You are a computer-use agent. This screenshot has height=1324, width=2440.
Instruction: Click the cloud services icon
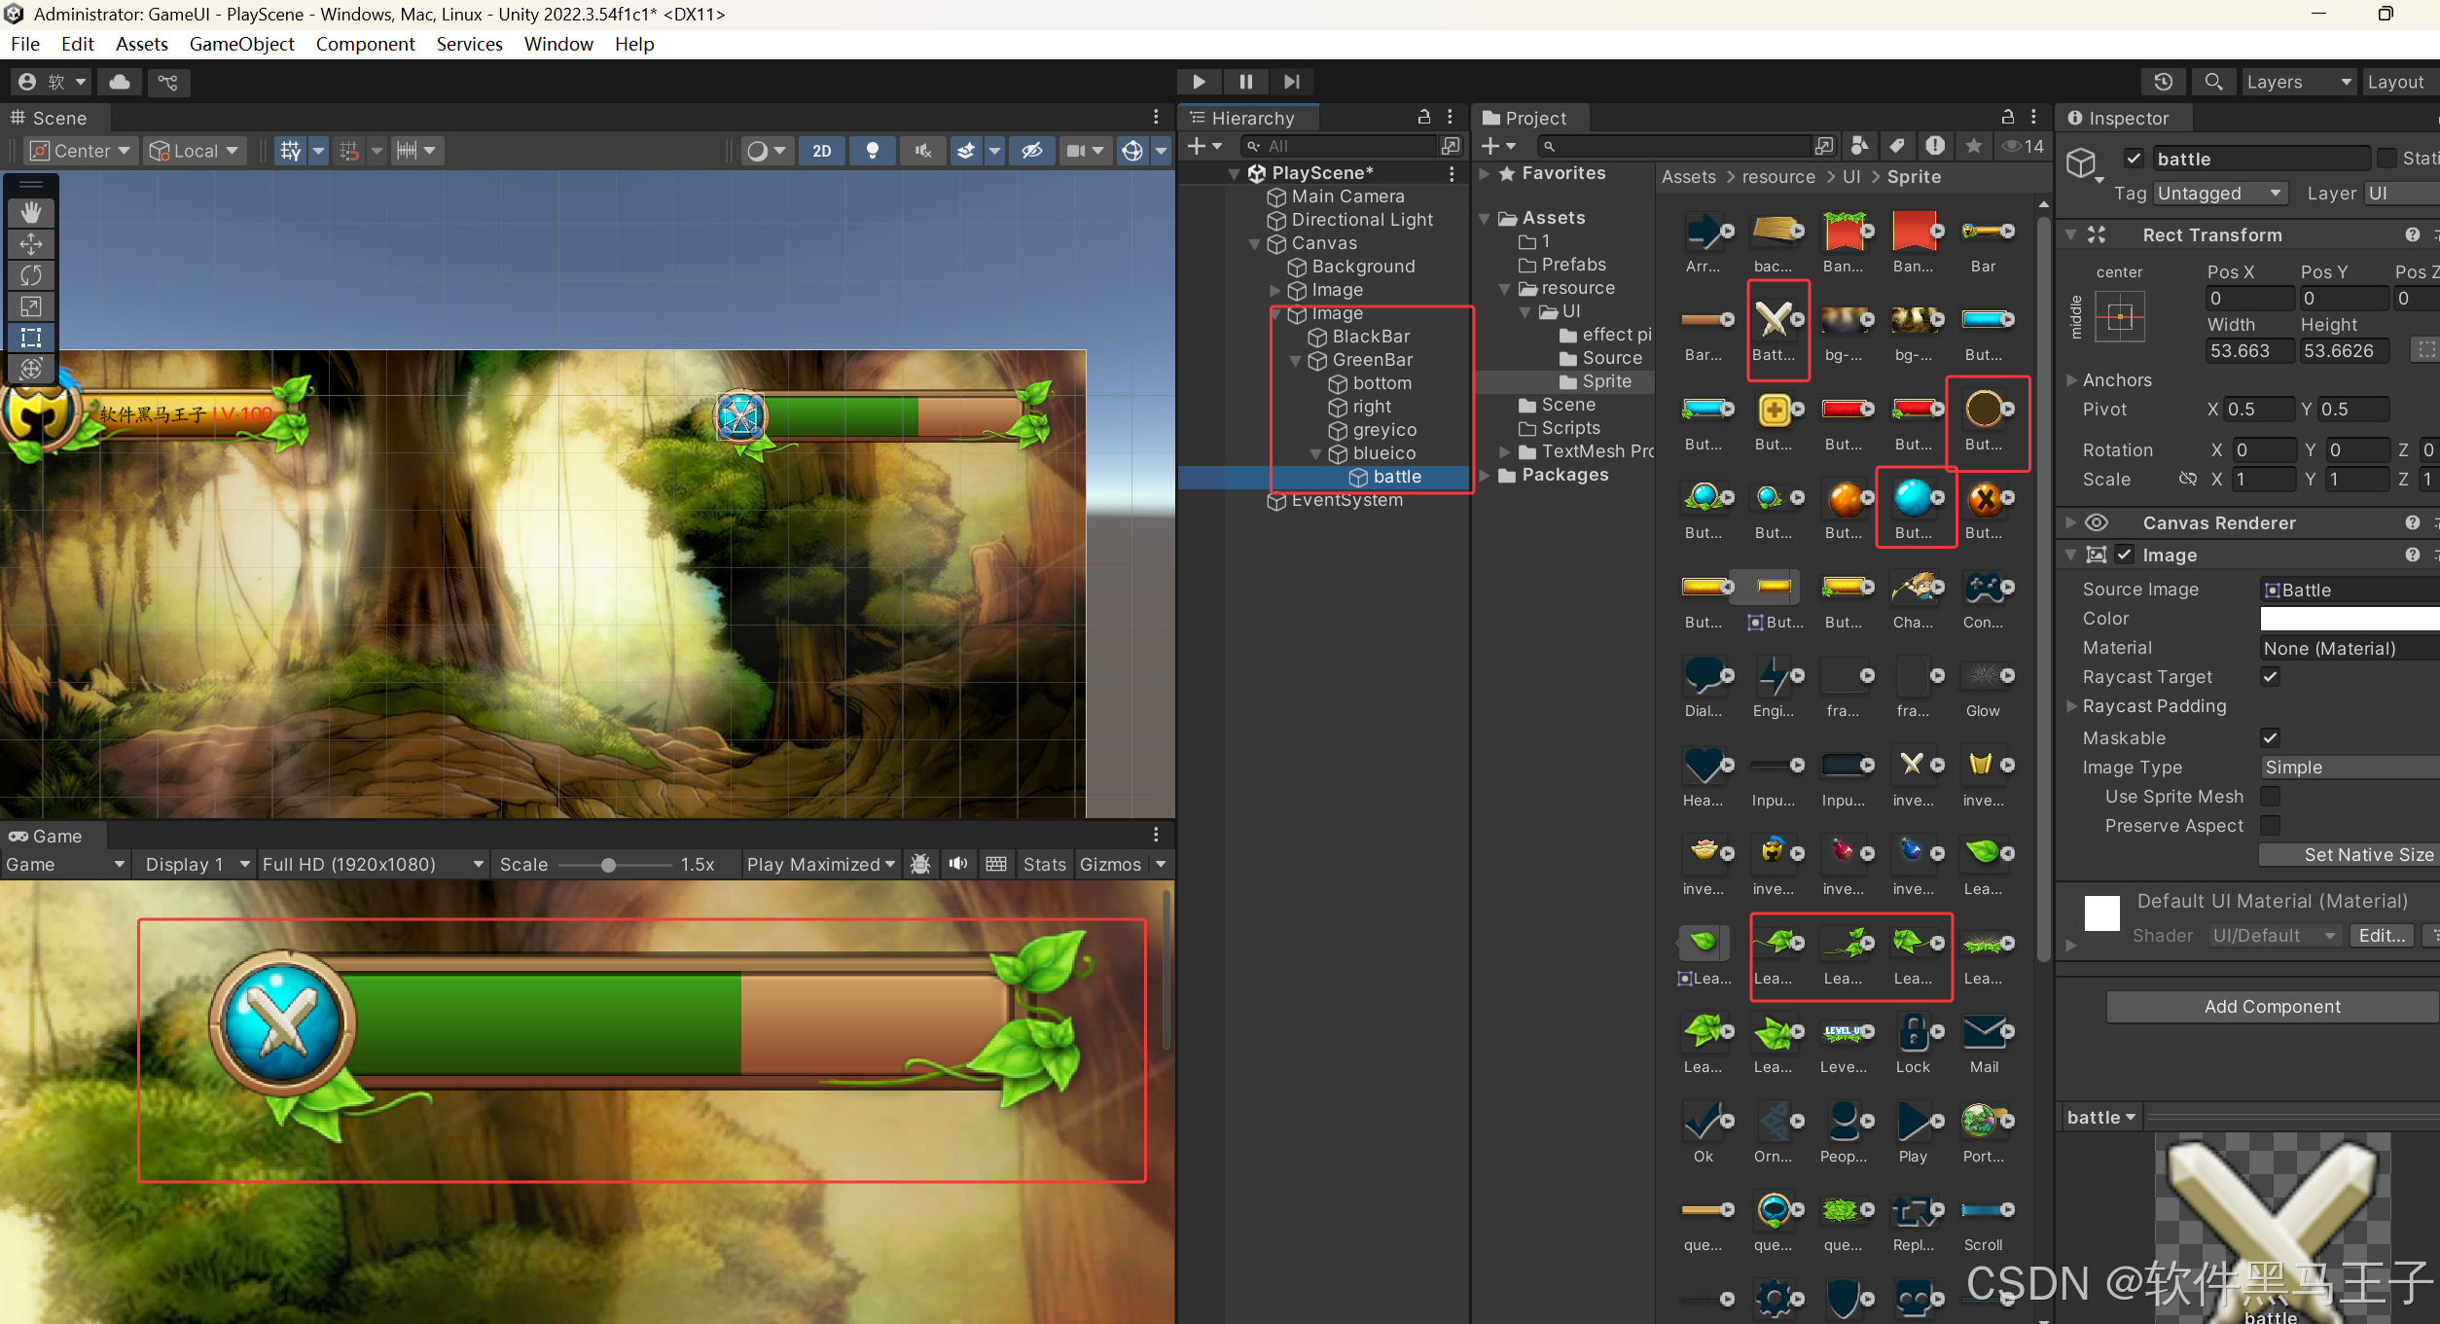pyautogui.click(x=120, y=82)
